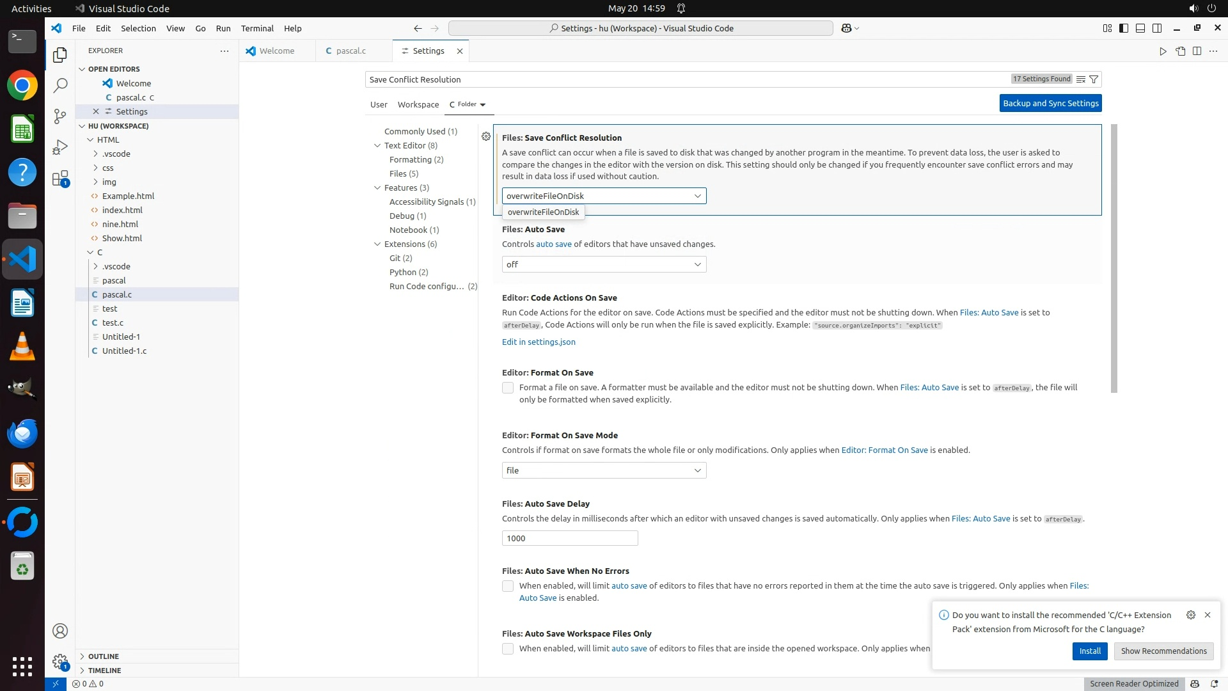
Task: Click the Run play icon in editor toolbar
Action: click(x=1163, y=51)
